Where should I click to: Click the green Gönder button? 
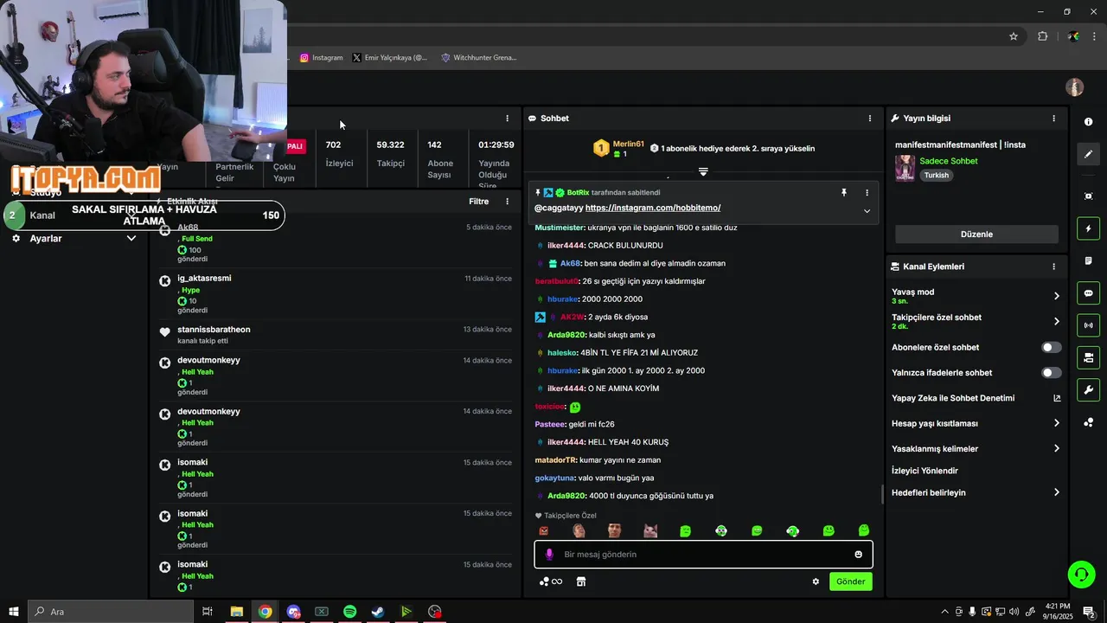pyautogui.click(x=850, y=581)
